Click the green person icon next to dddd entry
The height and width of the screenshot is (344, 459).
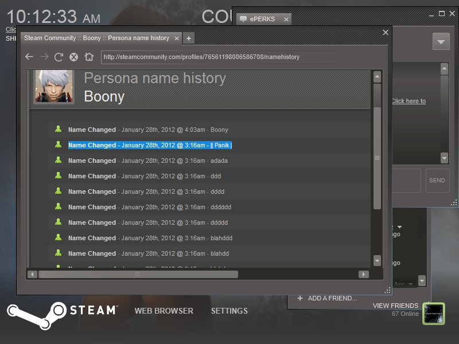click(x=59, y=191)
